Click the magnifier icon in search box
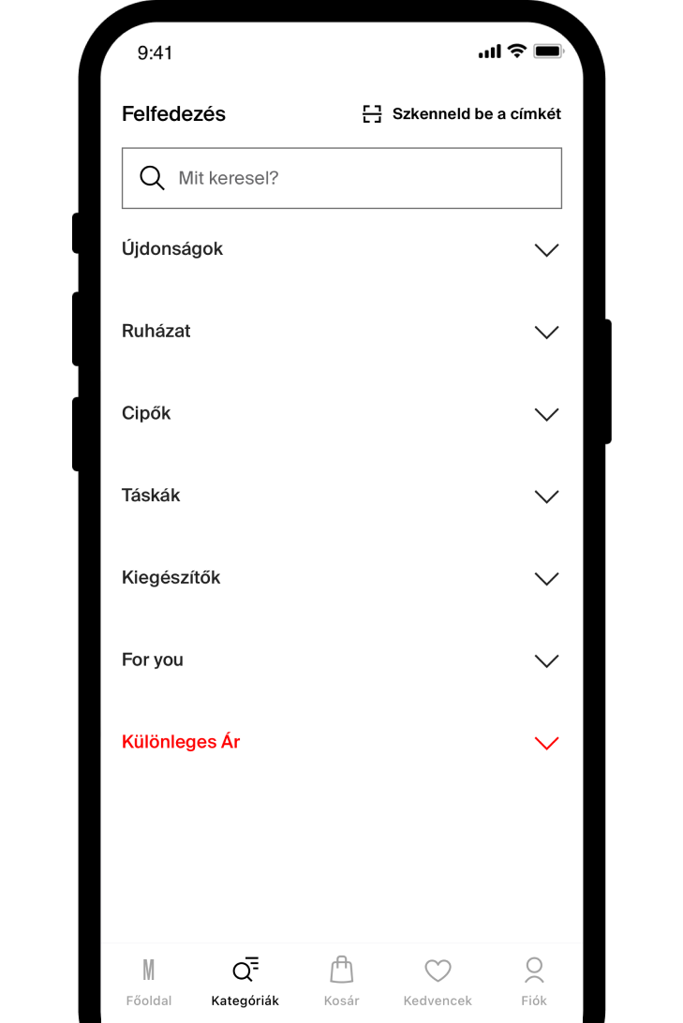Screen dimensions: 683x1023 [x=152, y=177]
